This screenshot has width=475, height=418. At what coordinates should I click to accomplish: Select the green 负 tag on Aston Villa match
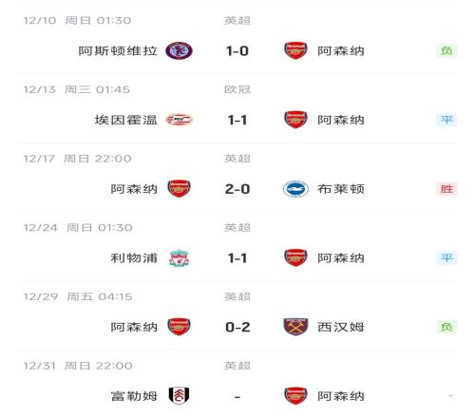[x=446, y=50]
